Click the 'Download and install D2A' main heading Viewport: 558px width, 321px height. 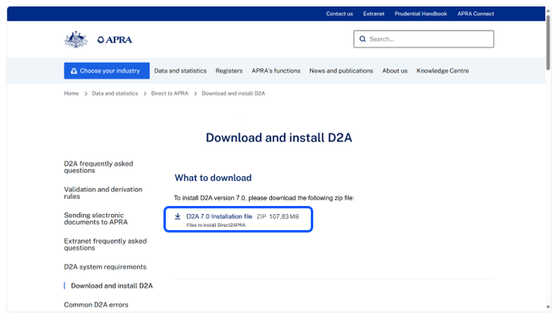(x=279, y=138)
